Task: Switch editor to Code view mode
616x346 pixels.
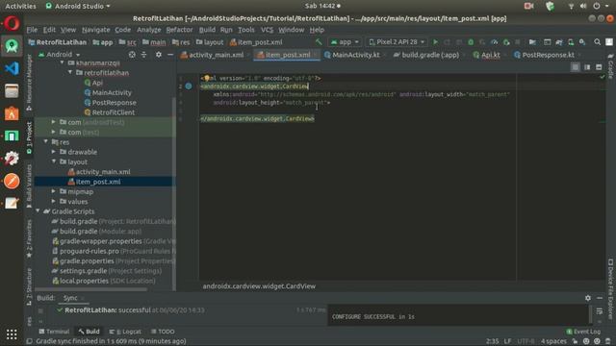Action: pos(576,67)
